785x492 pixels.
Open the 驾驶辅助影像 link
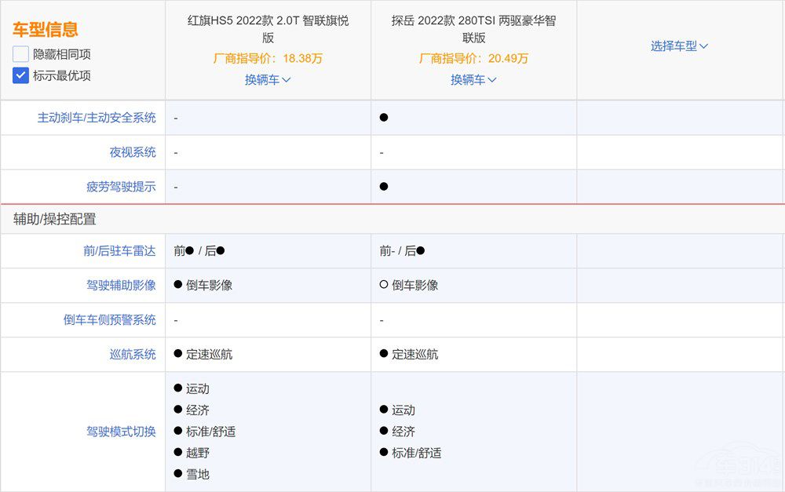[121, 286]
